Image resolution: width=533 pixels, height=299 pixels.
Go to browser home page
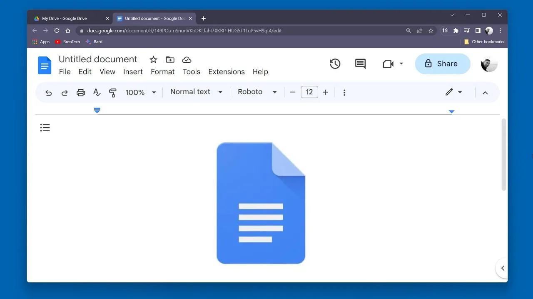(68, 30)
